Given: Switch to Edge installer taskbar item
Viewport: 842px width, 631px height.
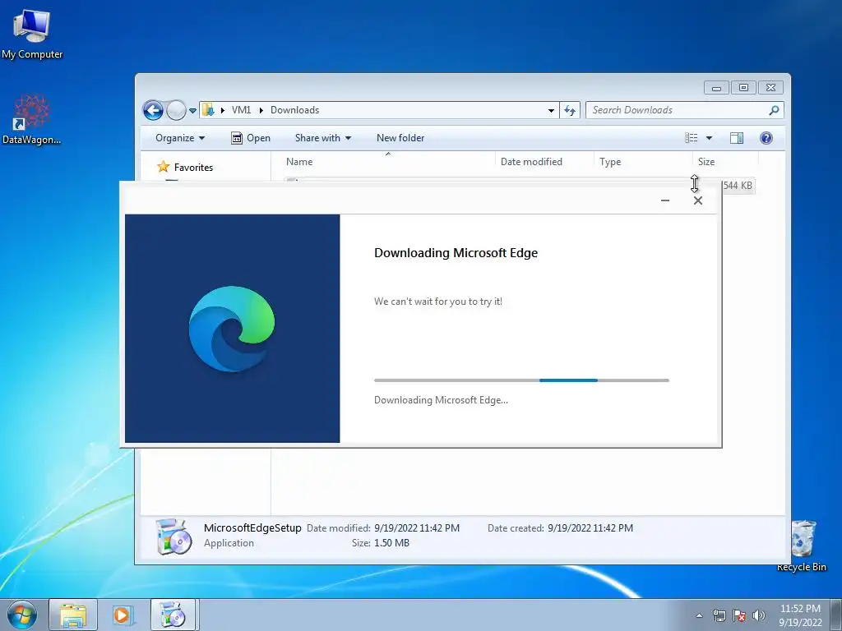Looking at the screenshot, I should coord(173,615).
